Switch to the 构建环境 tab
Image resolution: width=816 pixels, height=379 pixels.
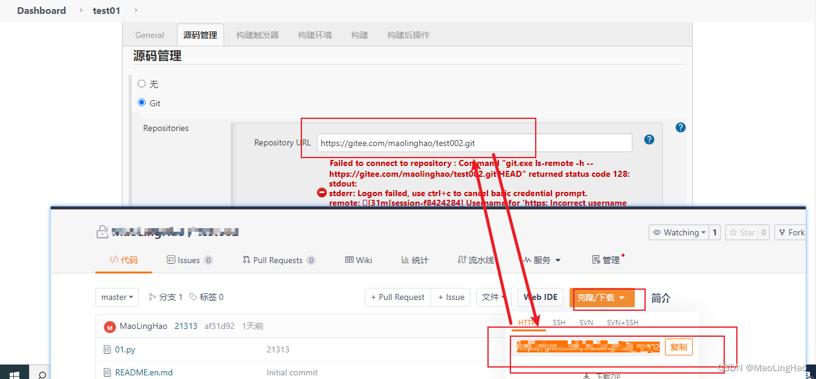point(315,35)
